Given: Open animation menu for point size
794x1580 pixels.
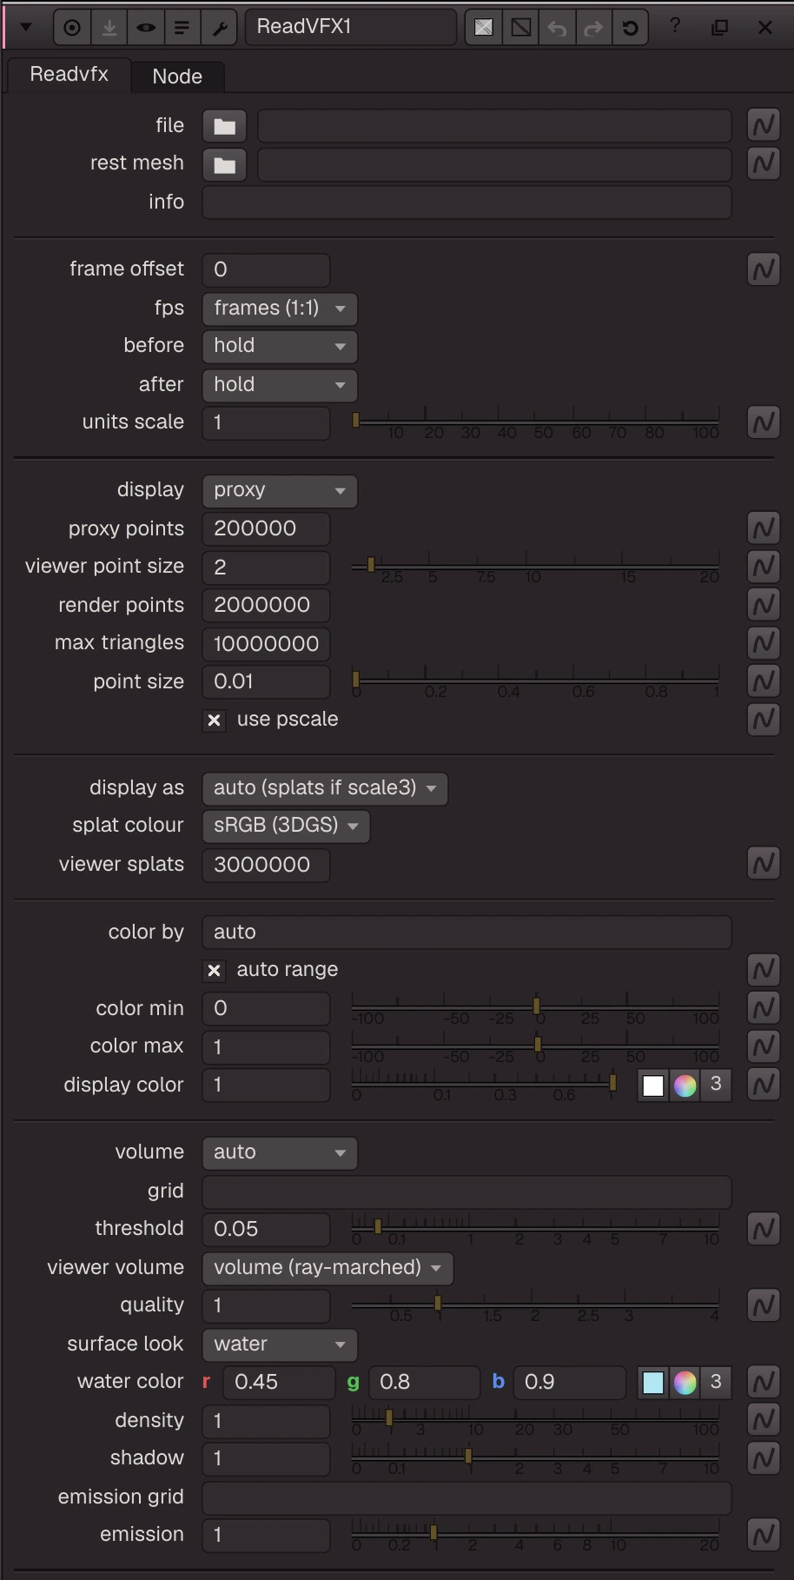Looking at the screenshot, I should pos(764,680).
